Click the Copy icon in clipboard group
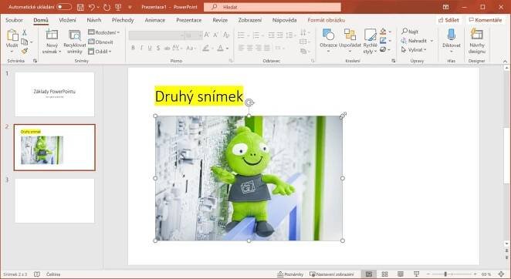The height and width of the screenshot is (279, 511). click(25, 42)
